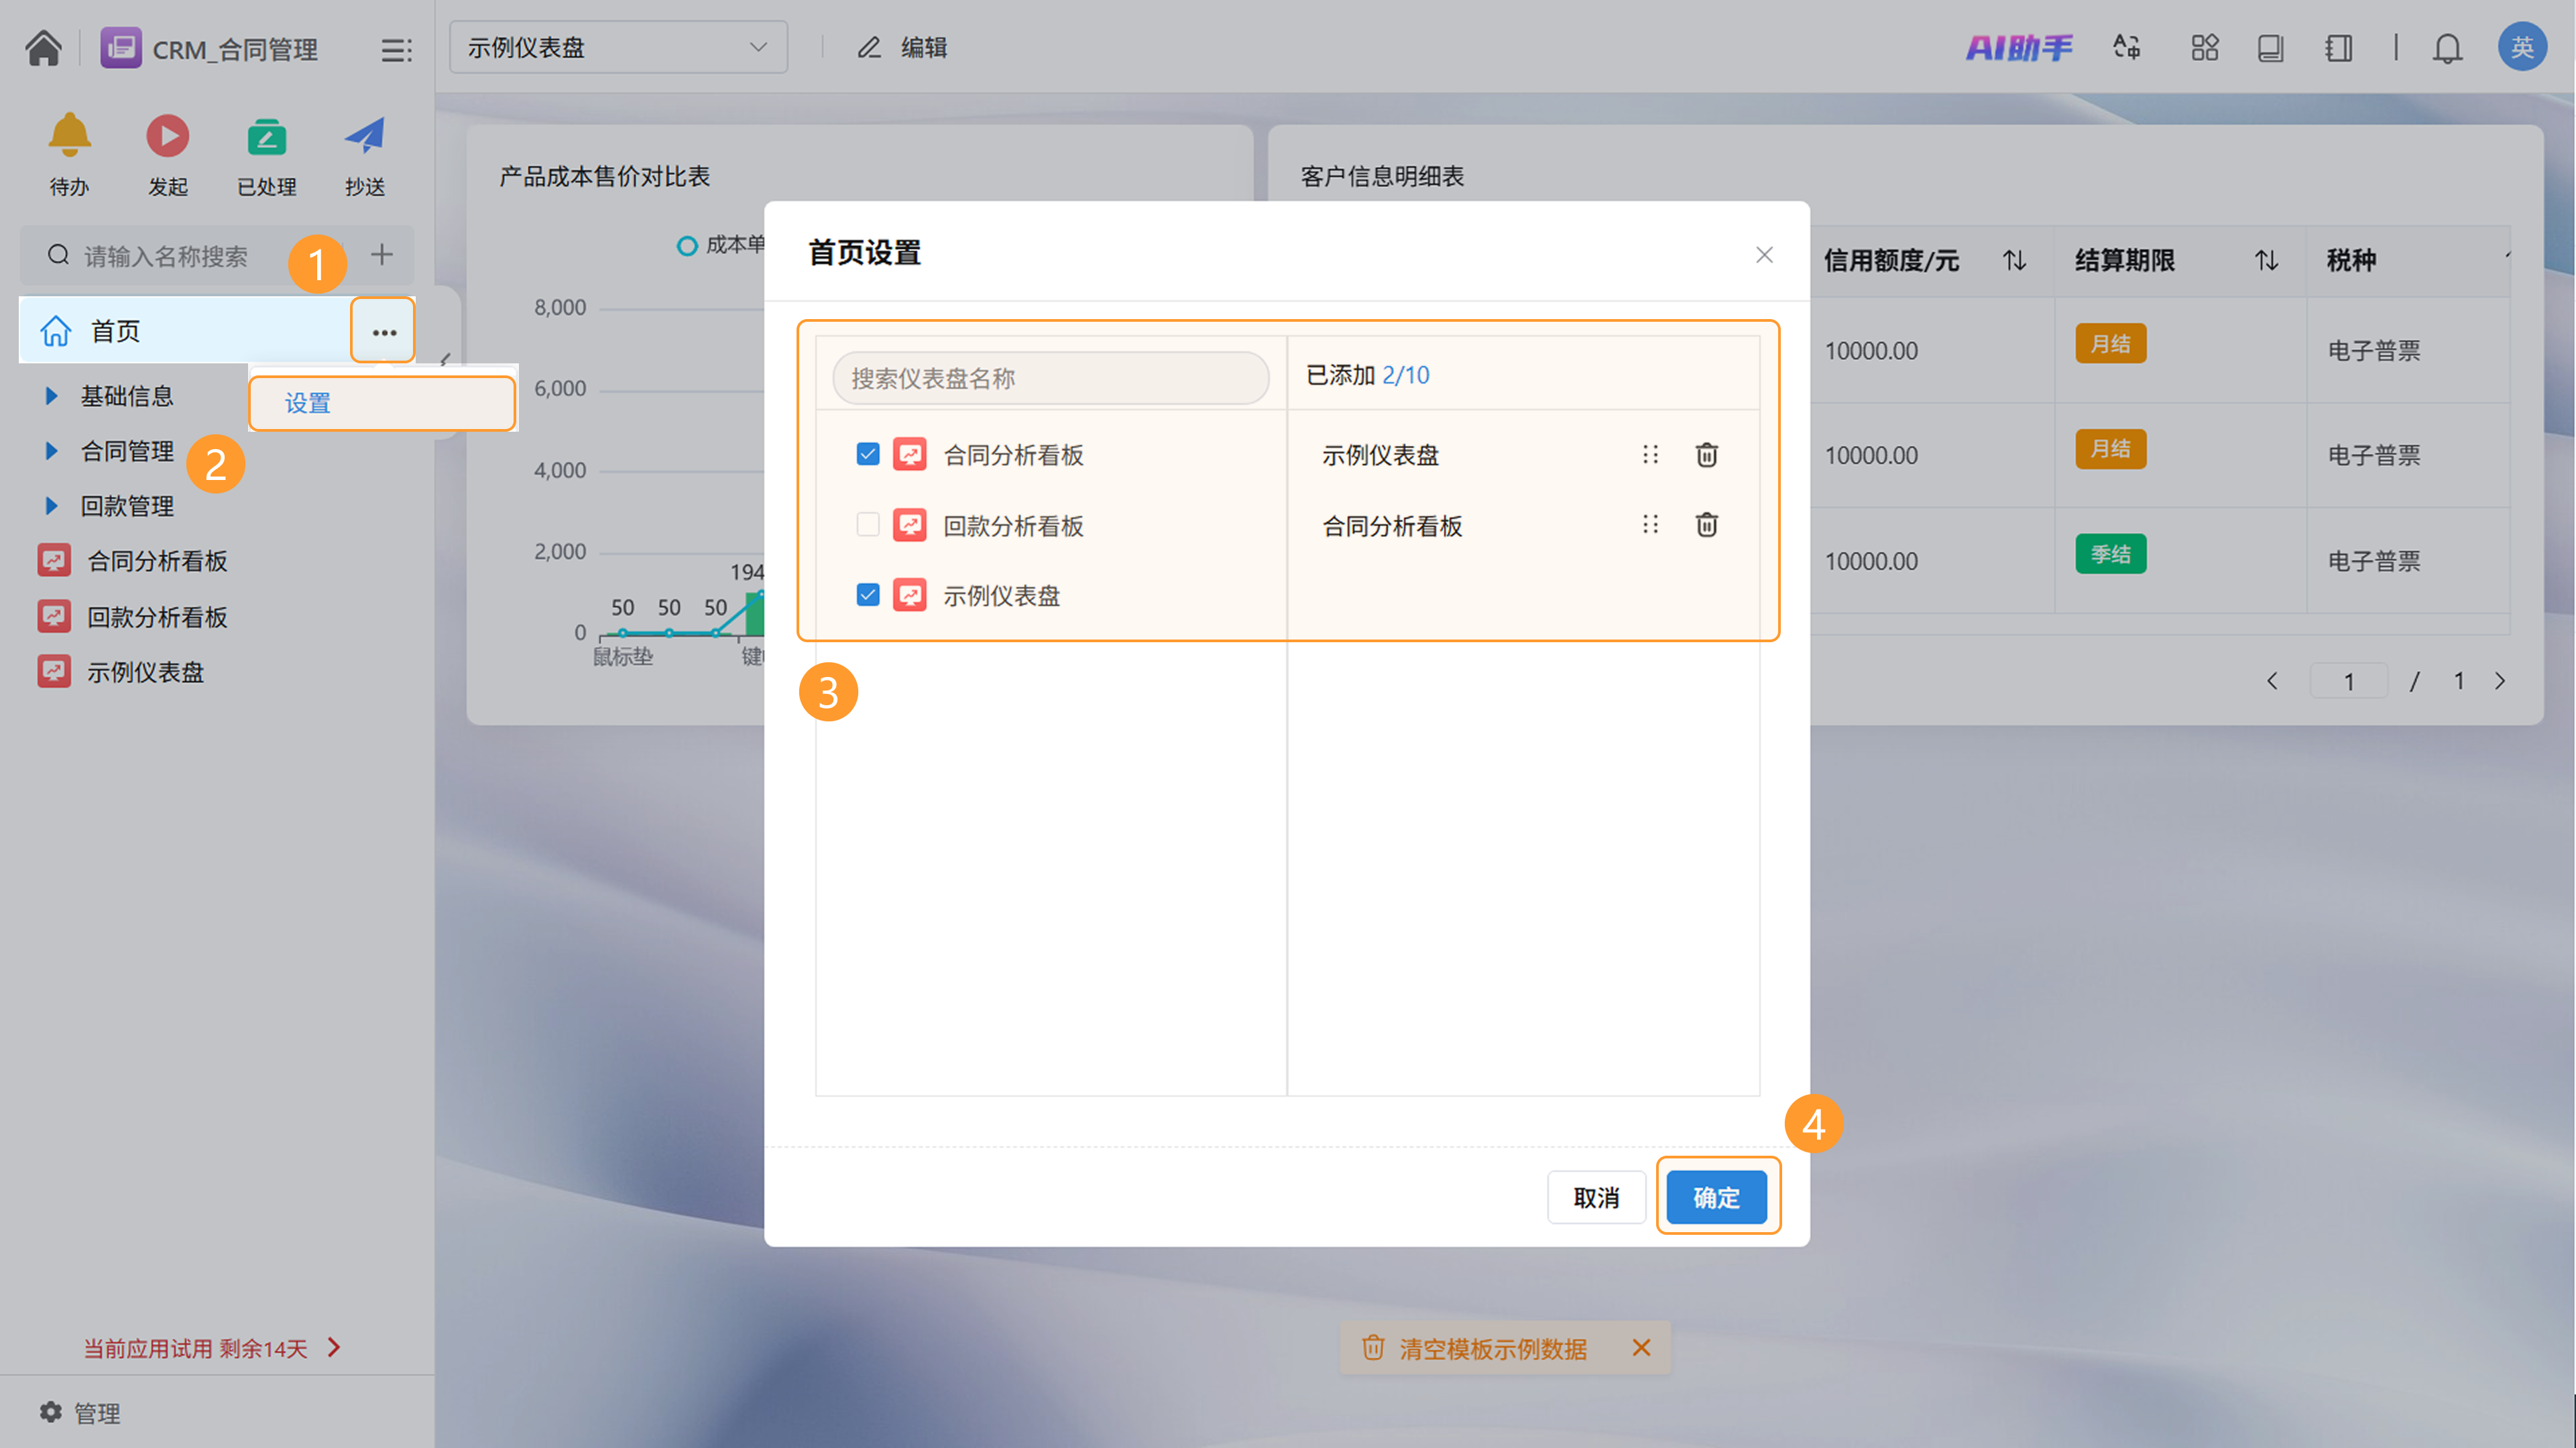The width and height of the screenshot is (2576, 1448).
Task: Expand the 基础信息 tree group
Action: [51, 396]
